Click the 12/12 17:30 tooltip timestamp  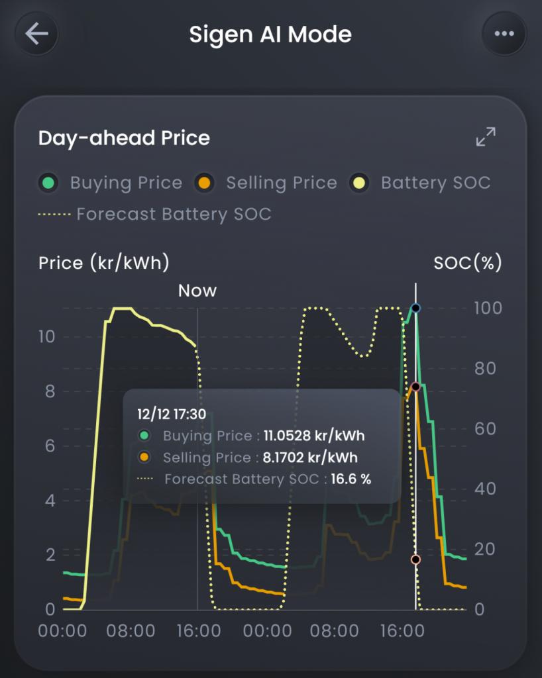[x=172, y=414]
